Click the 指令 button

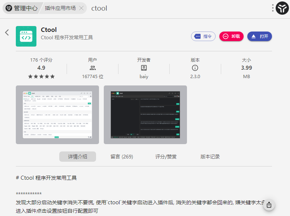coord(203,36)
